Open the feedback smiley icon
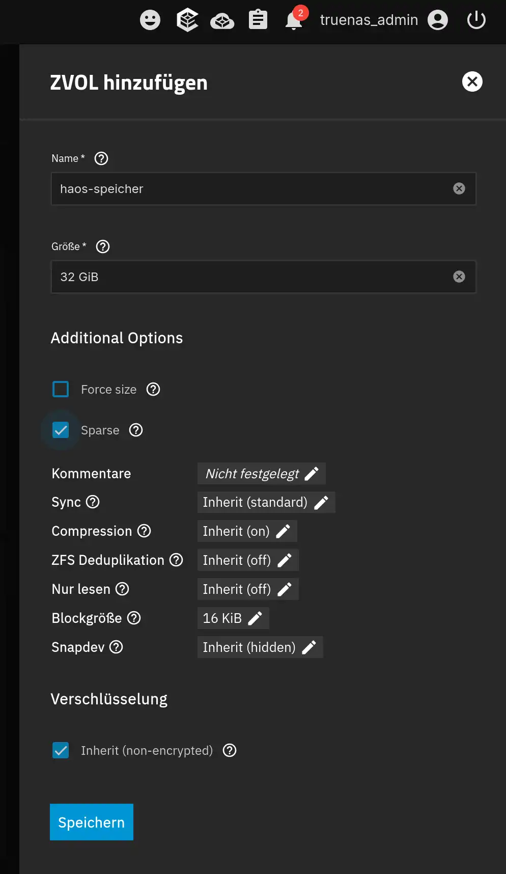The image size is (506, 874). (x=150, y=20)
